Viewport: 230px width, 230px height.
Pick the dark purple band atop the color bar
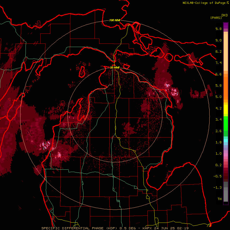point(226,26)
